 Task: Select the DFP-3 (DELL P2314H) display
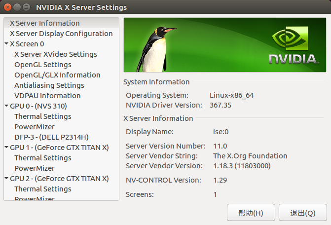click(x=51, y=137)
